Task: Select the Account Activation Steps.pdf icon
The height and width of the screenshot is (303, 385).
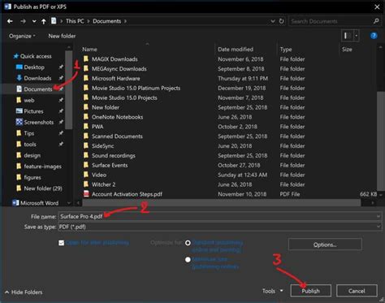Action: [86, 194]
